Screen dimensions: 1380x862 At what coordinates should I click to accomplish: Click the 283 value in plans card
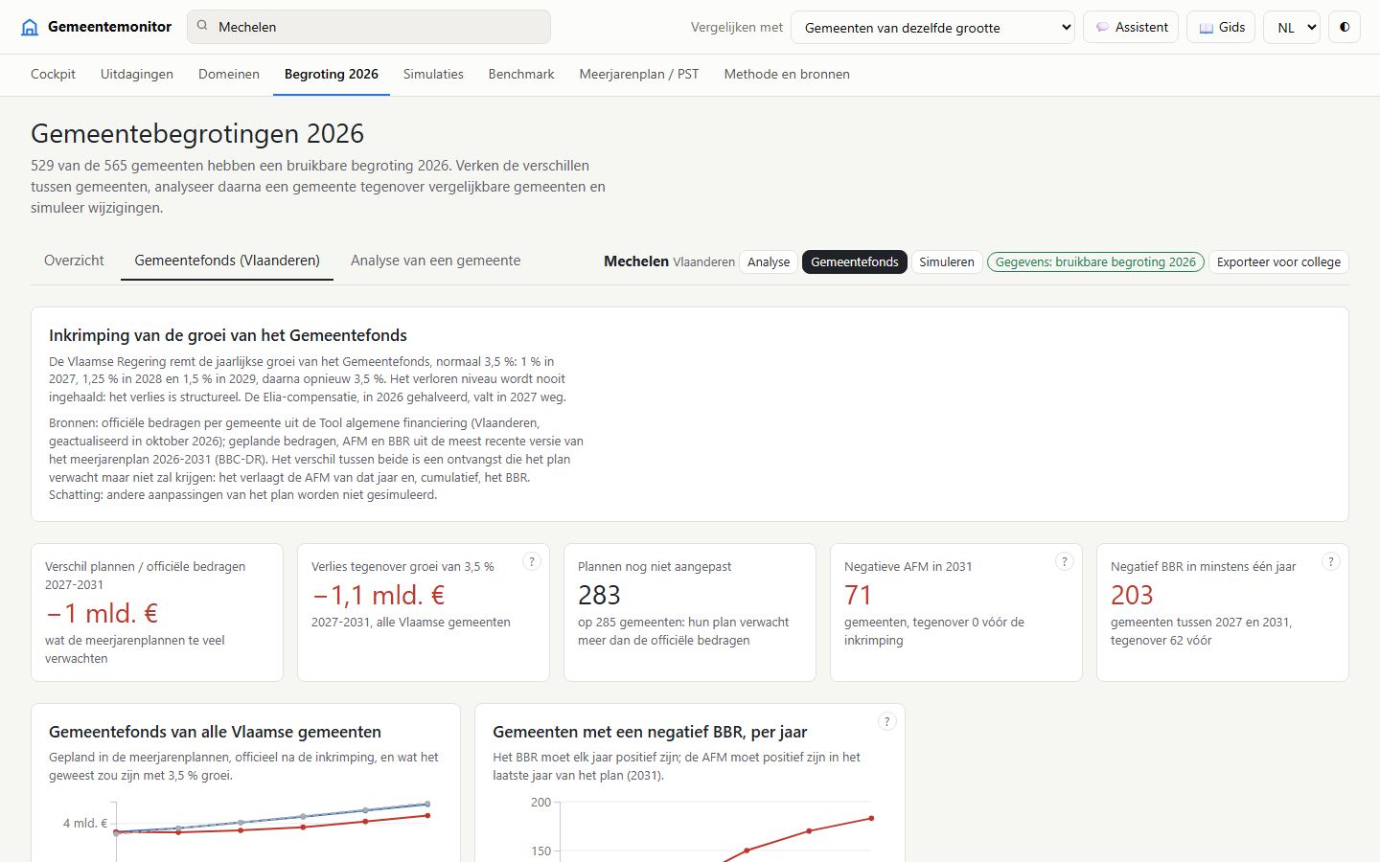[599, 595]
